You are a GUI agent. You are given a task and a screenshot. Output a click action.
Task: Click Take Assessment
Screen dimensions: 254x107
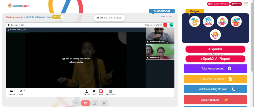[x=215, y=69]
